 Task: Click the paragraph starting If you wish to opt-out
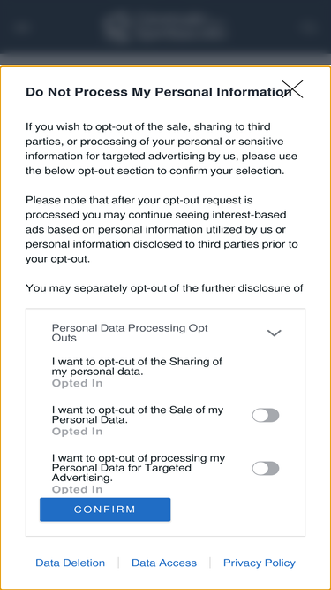click(x=162, y=149)
